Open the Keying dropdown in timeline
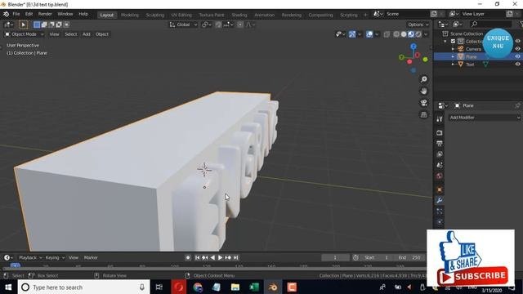 tap(55, 258)
